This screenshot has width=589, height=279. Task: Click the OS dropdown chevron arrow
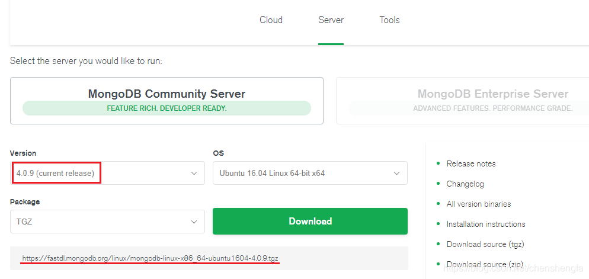click(396, 173)
